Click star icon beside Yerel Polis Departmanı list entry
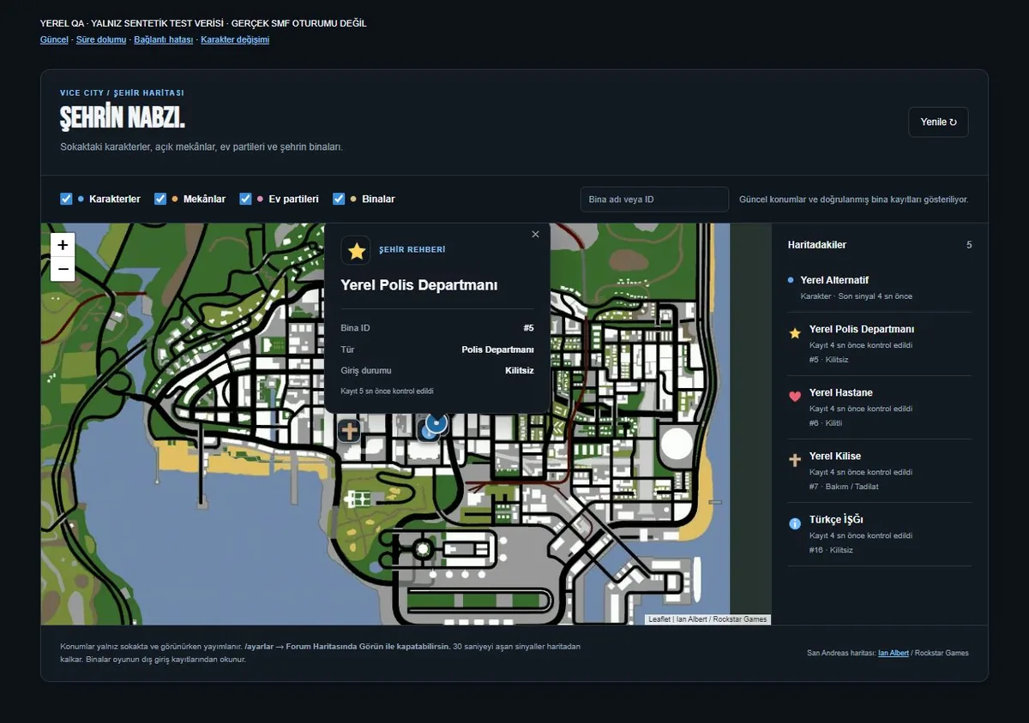Image resolution: width=1029 pixels, height=723 pixels. point(795,333)
